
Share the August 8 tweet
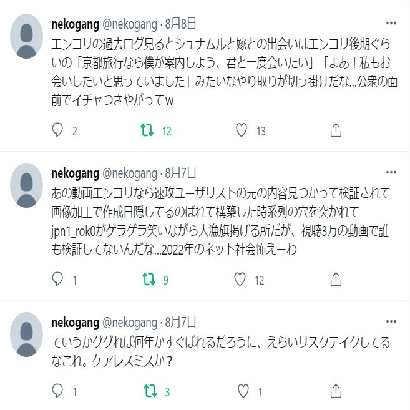click(x=335, y=130)
